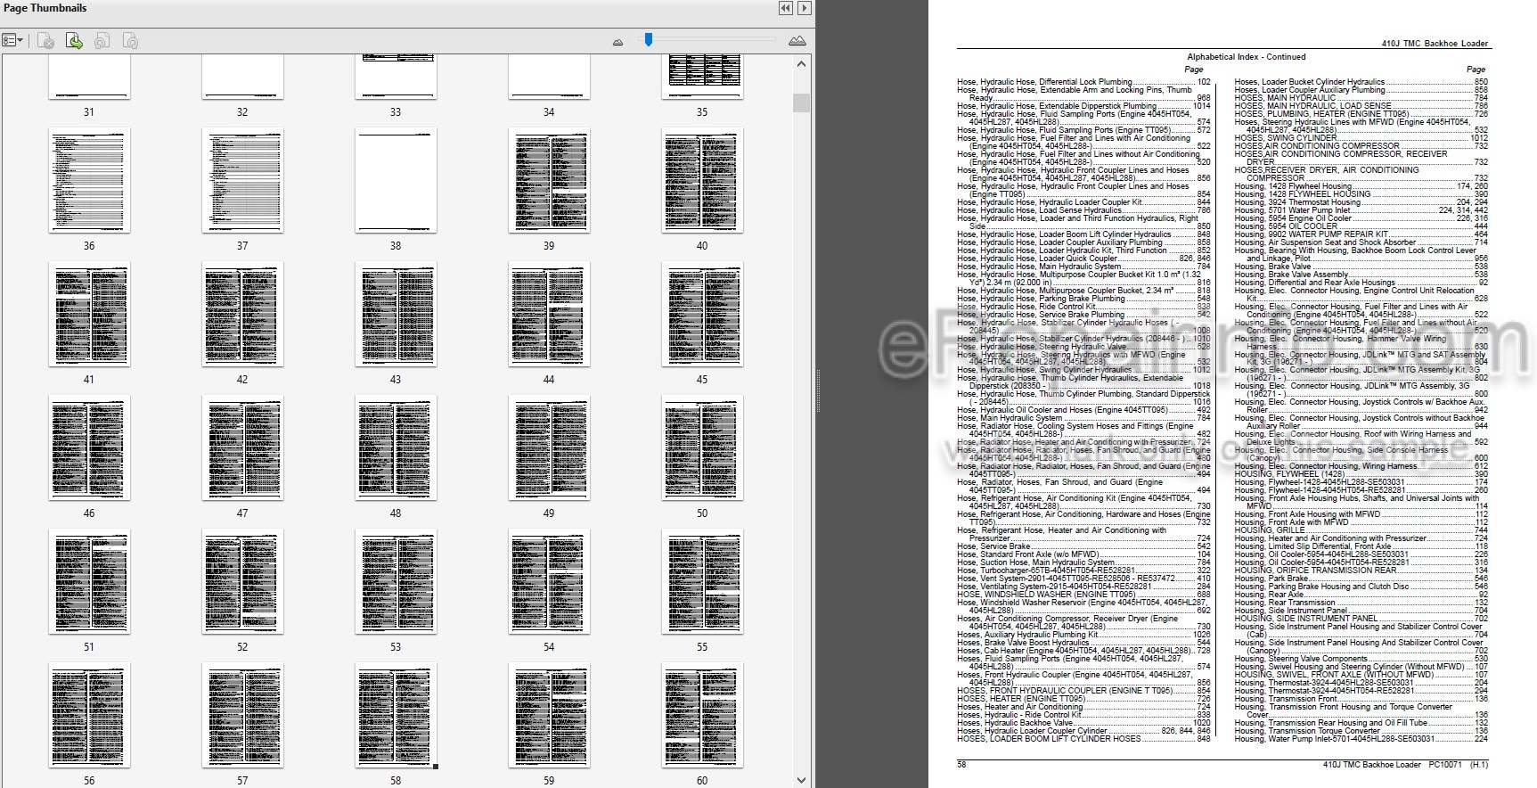The height and width of the screenshot is (788, 1537).
Task: Select blank page 38 thumbnail
Action: click(396, 181)
